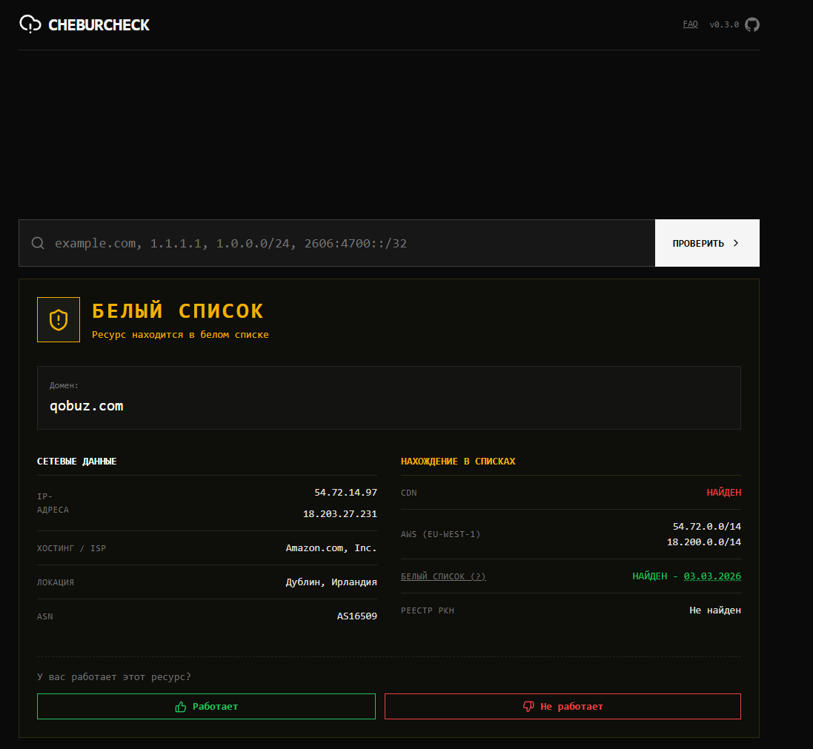The width and height of the screenshot is (813, 749).
Task: Click the yellow shield warning icon
Action: 59,320
